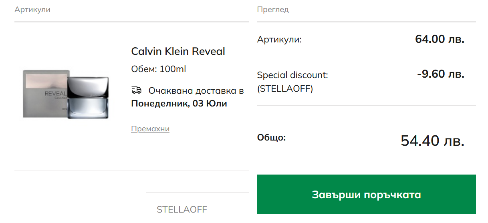
Task: Click the Special discount label
Action: click(292, 75)
